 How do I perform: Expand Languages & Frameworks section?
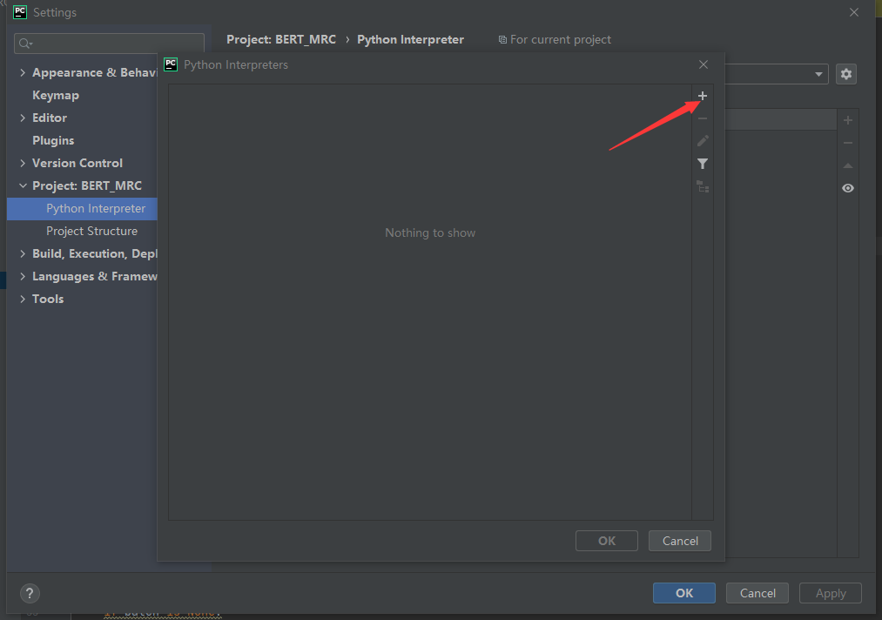click(23, 276)
